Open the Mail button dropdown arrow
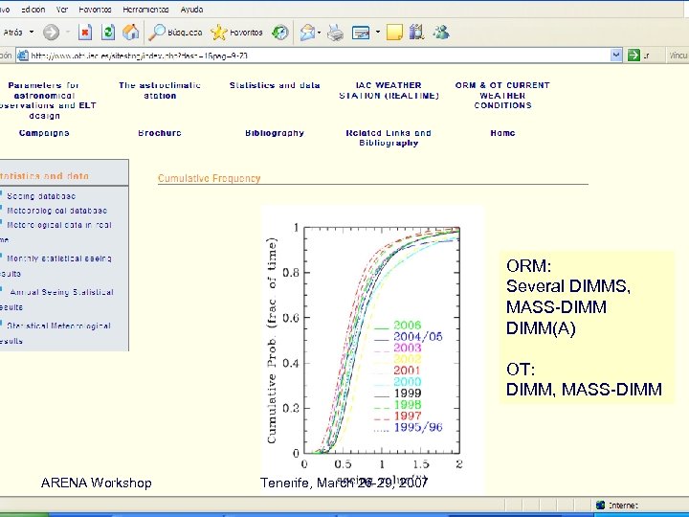The image size is (689, 517). (321, 33)
